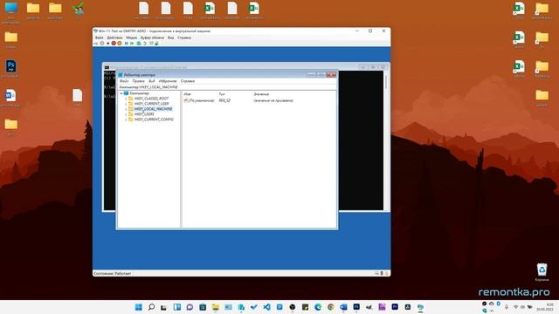The height and width of the screenshot is (314, 559).
Task: Select the Word document on the desktop
Action: pos(10,98)
